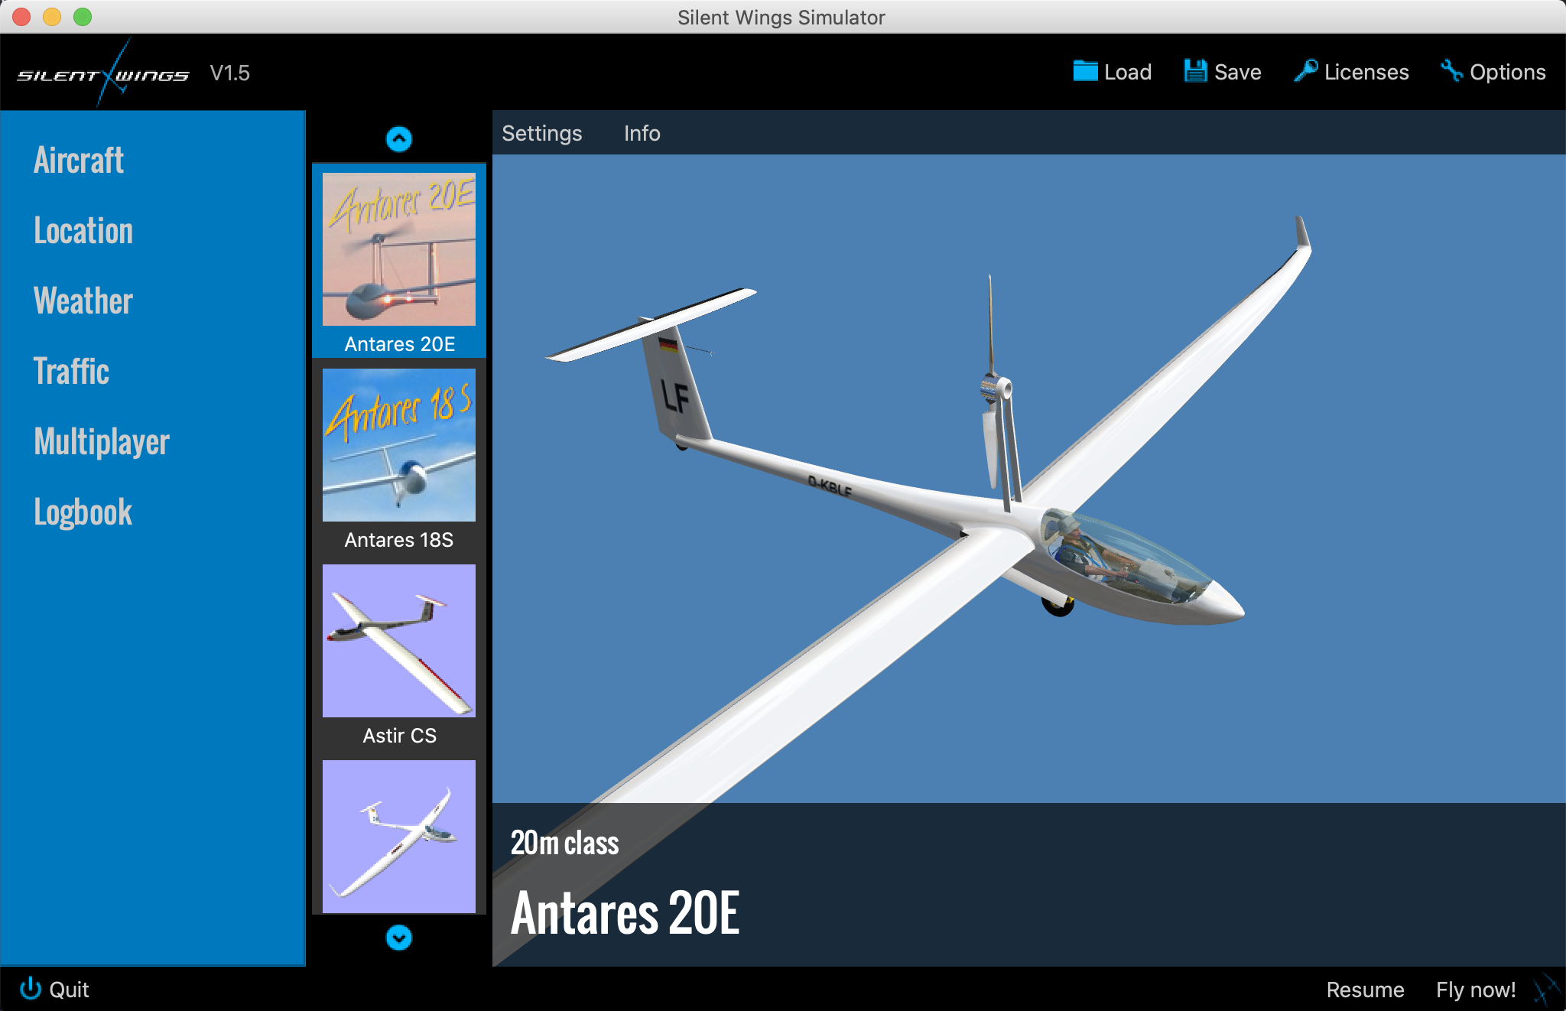This screenshot has width=1566, height=1011.
Task: Open the Traffic section
Action: [x=72, y=372]
